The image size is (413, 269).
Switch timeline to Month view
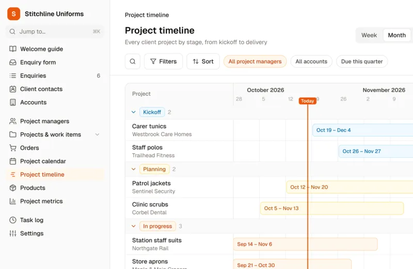tap(396, 35)
